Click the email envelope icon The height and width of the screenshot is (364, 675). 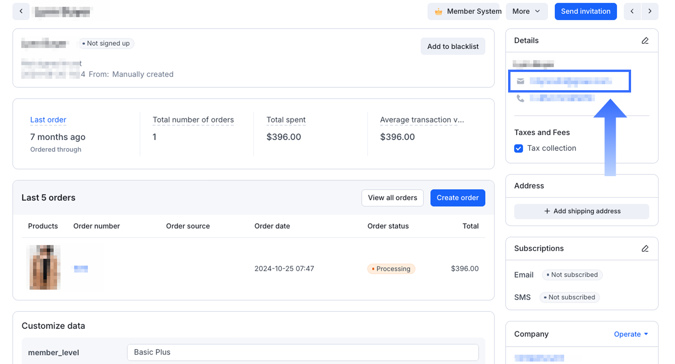(x=520, y=81)
